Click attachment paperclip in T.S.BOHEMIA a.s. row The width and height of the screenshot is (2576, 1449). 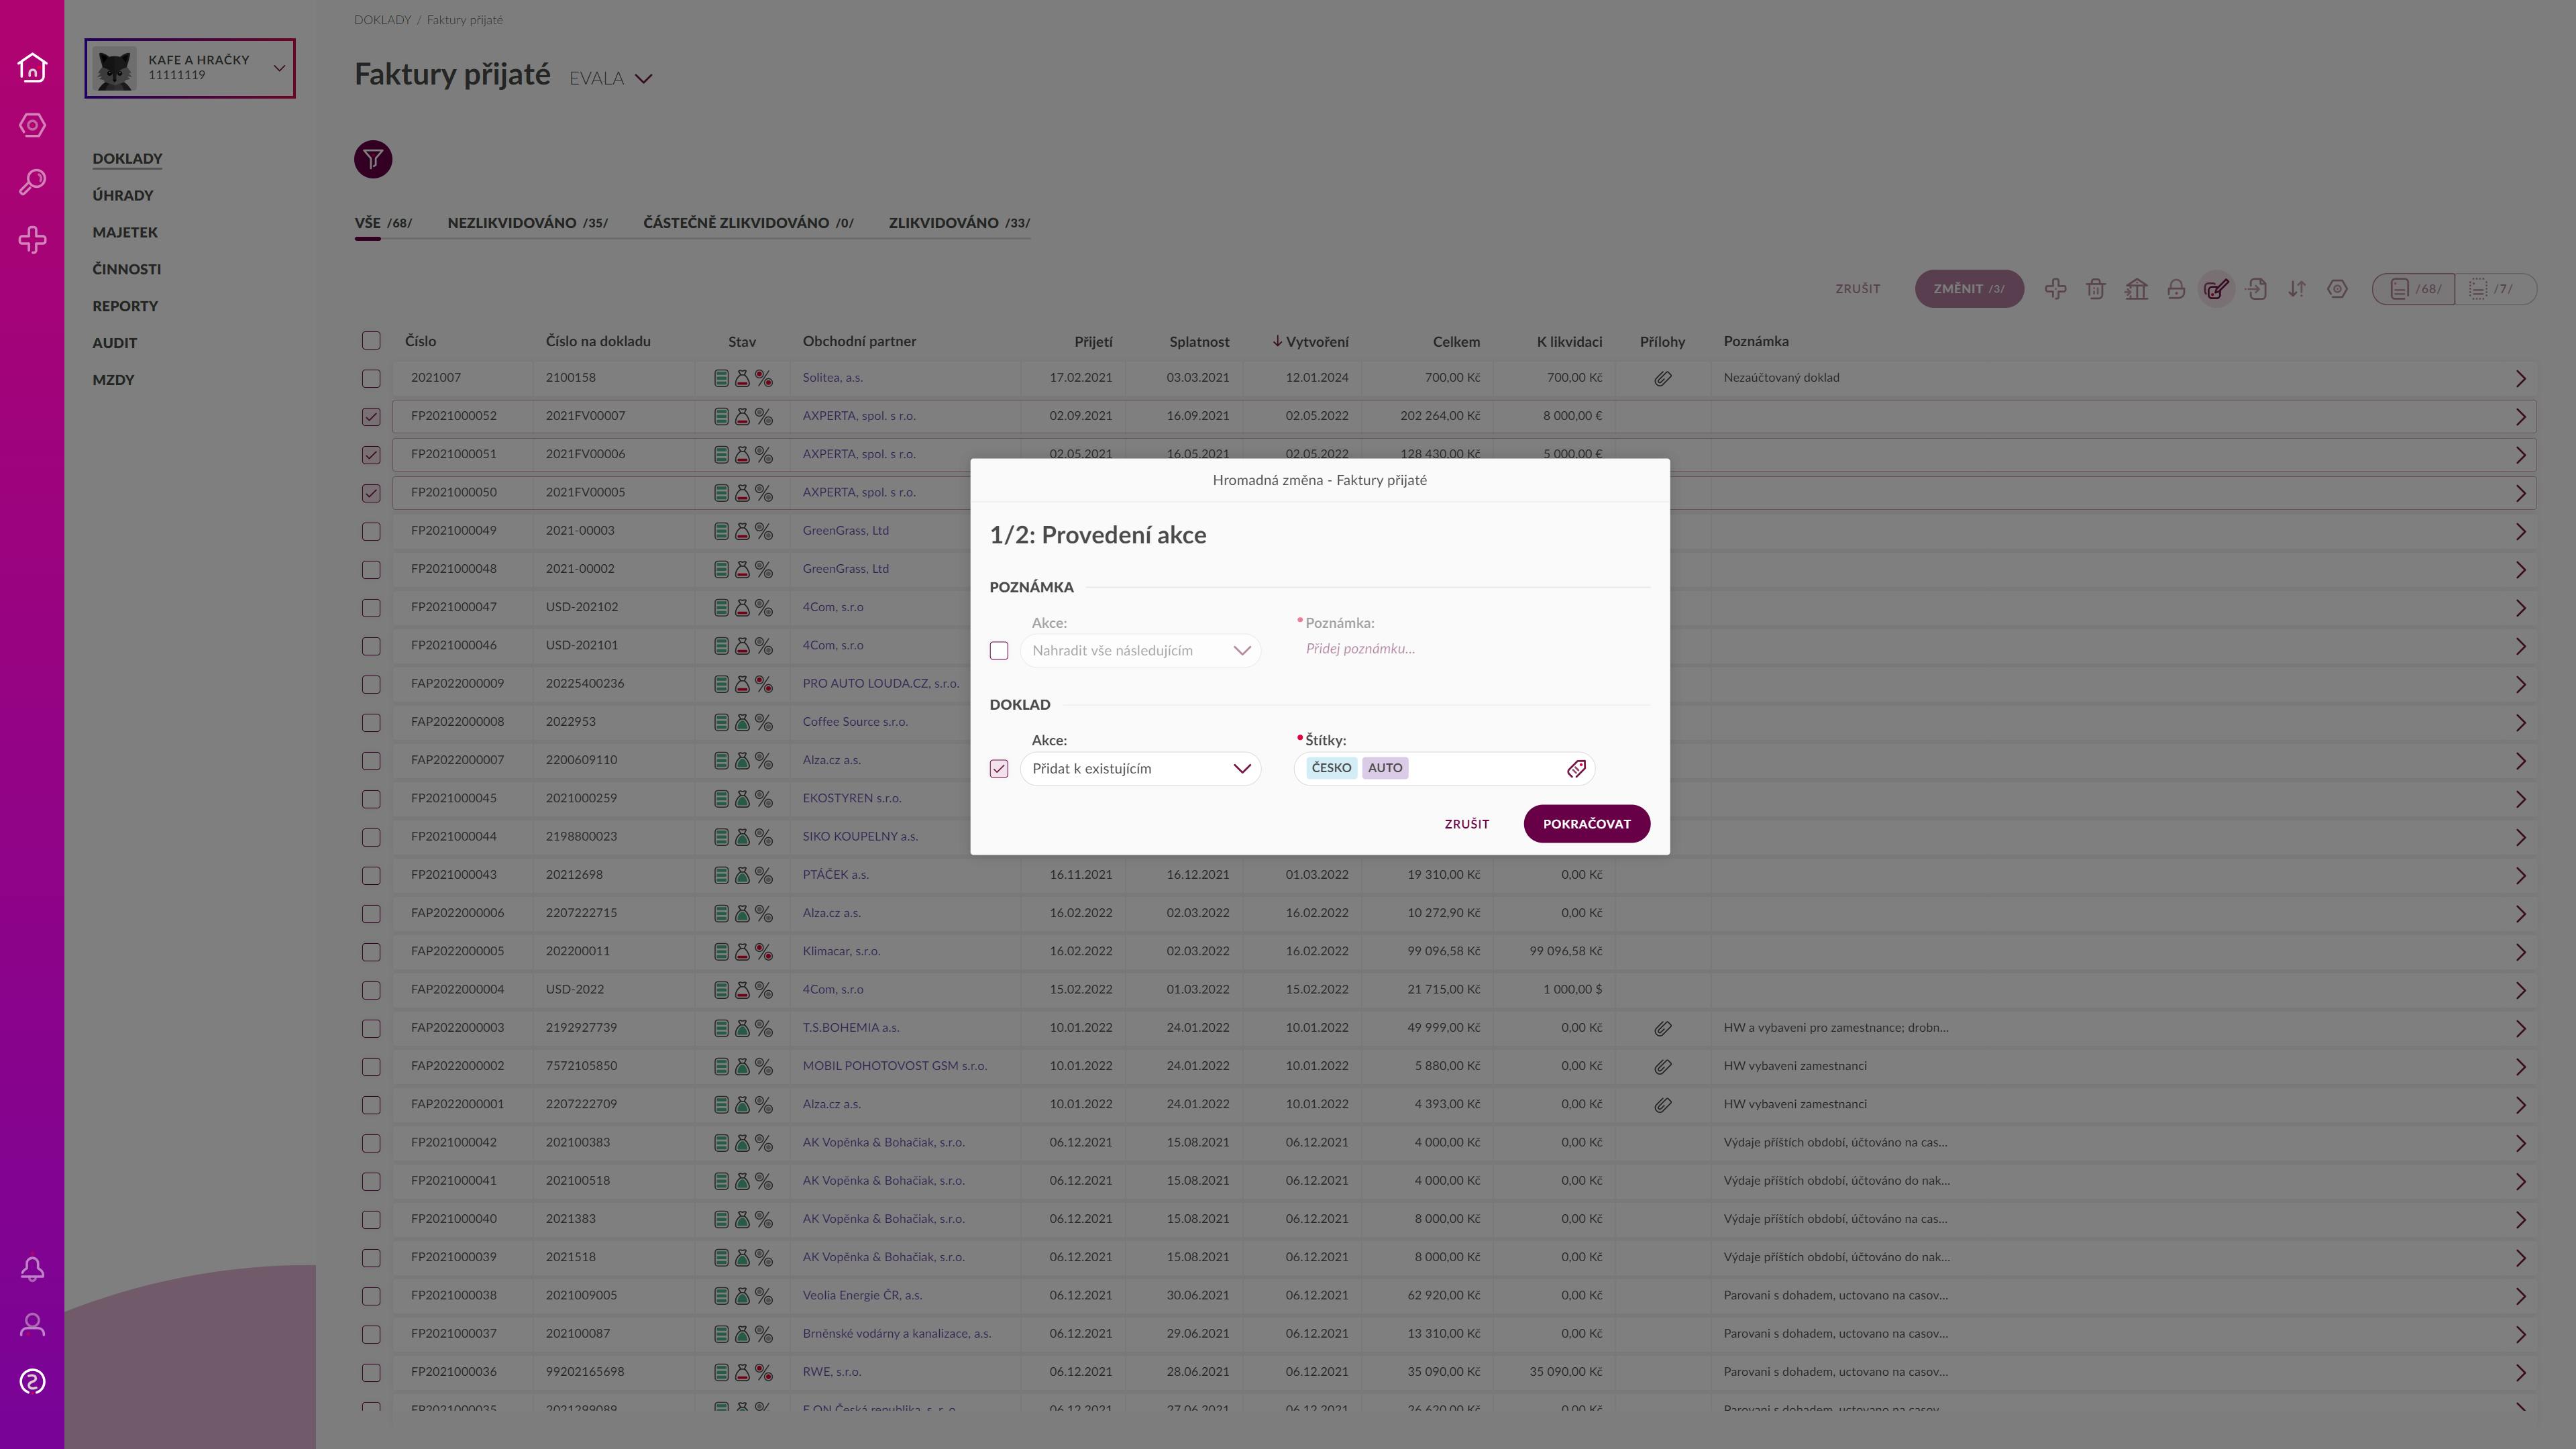pos(1662,1028)
